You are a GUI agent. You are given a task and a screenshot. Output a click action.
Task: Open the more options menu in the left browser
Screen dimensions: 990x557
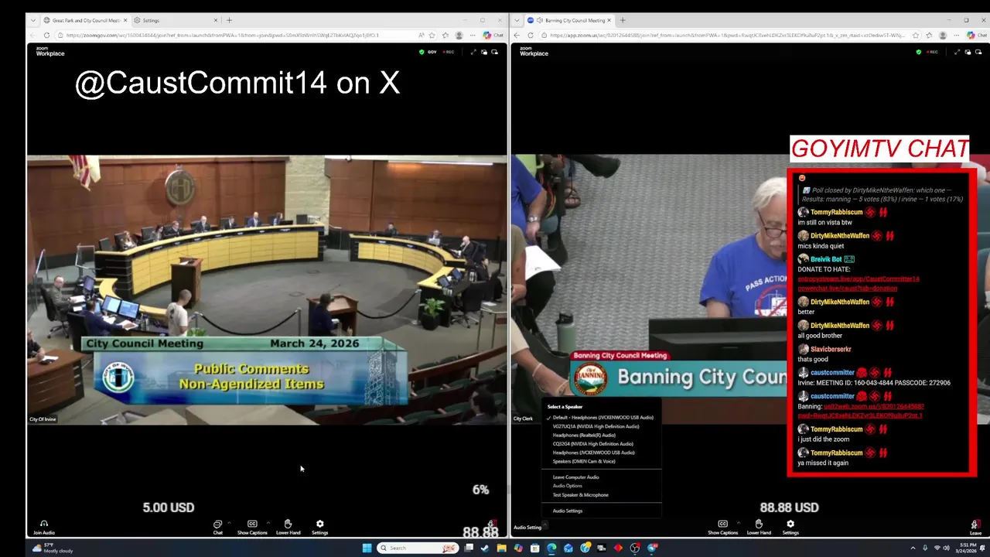(x=472, y=35)
